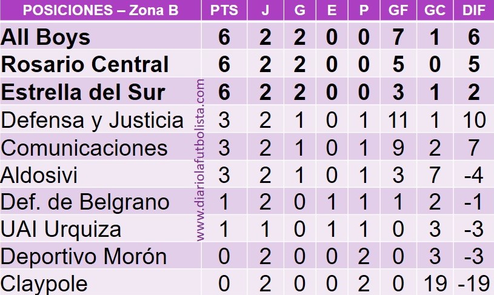This screenshot has width=494, height=295.
Task: Select the E column header
Action: (331, 10)
